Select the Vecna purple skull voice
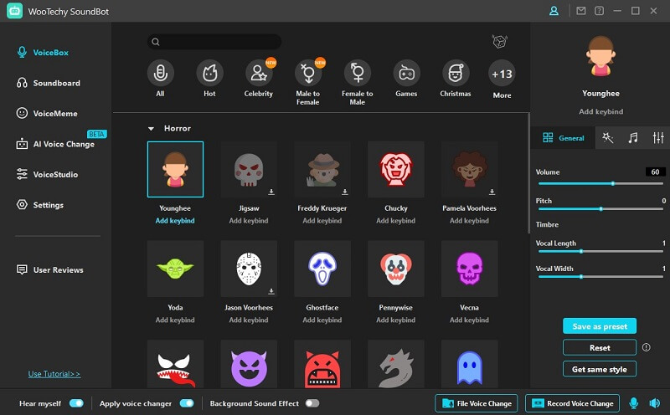 pyautogui.click(x=469, y=269)
